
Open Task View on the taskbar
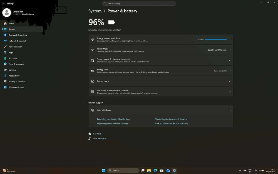point(143,171)
